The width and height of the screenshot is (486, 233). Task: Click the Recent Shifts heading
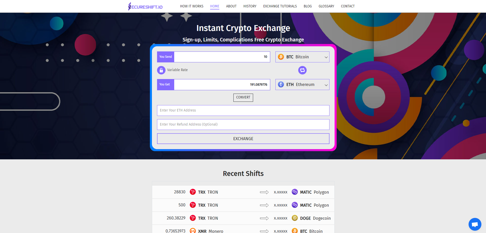click(243, 173)
